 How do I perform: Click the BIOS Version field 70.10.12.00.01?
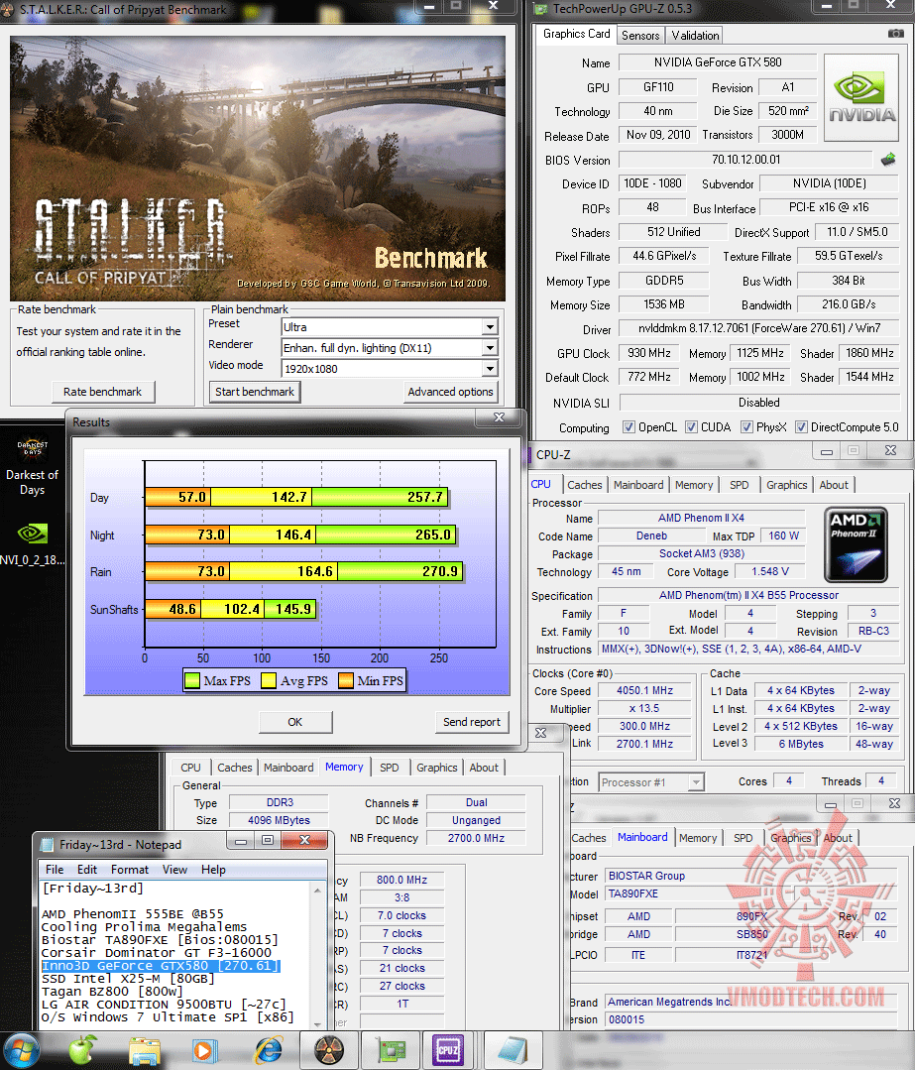pos(745,160)
